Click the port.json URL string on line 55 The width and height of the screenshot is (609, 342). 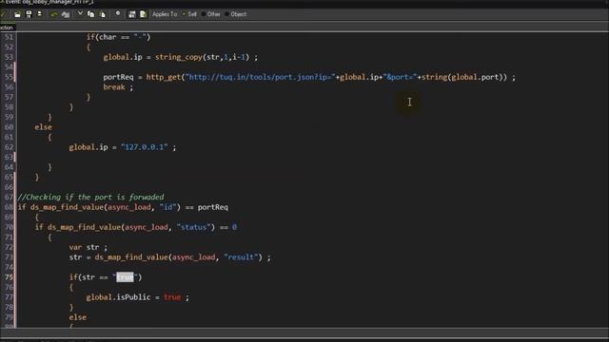pyautogui.click(x=260, y=77)
